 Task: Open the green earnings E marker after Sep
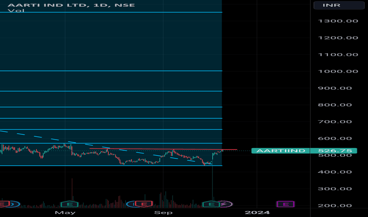(211, 204)
